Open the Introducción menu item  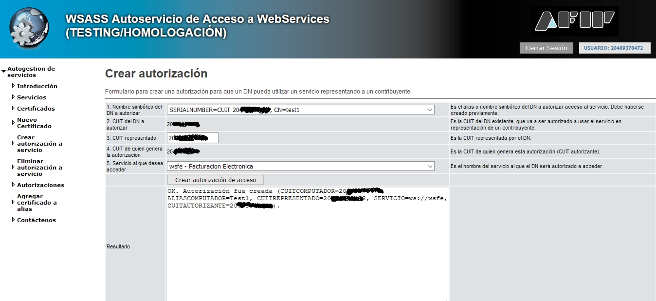click(x=37, y=86)
